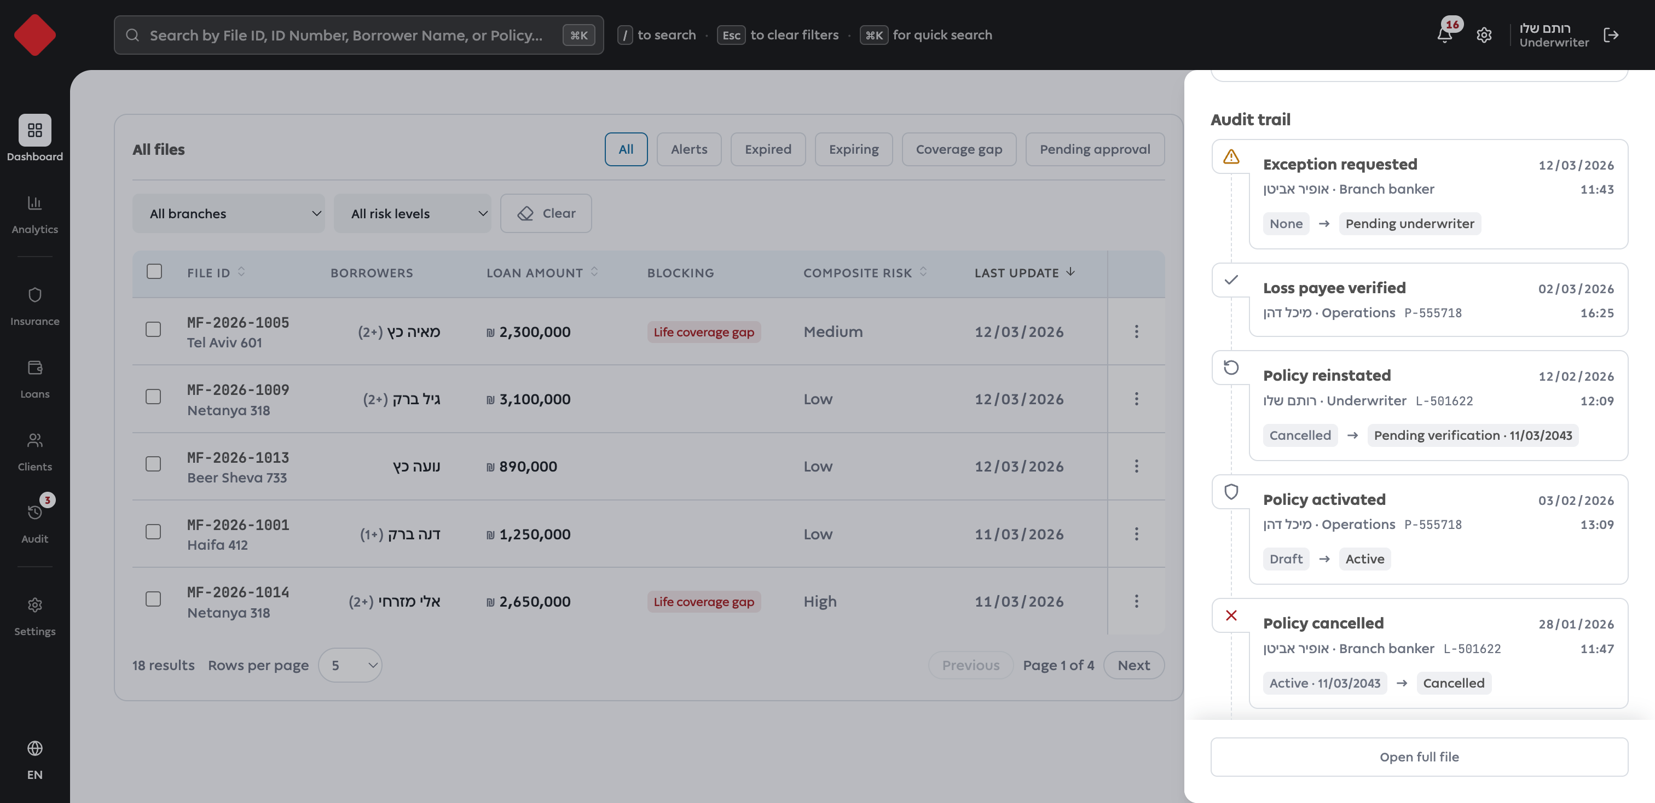Click the Borrowers column header
1655x803 pixels.
pyautogui.click(x=372, y=273)
